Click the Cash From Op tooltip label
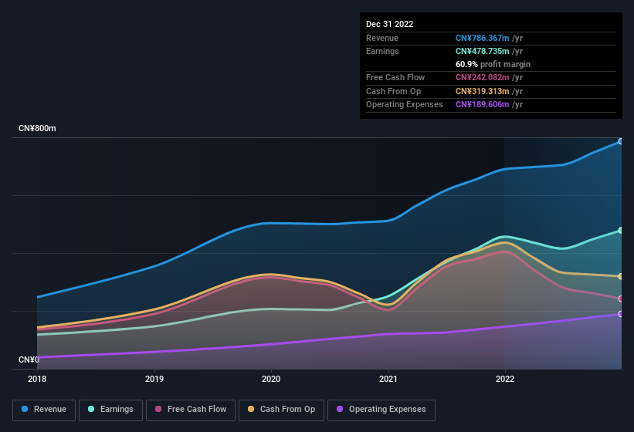The image size is (634, 432). tap(393, 91)
